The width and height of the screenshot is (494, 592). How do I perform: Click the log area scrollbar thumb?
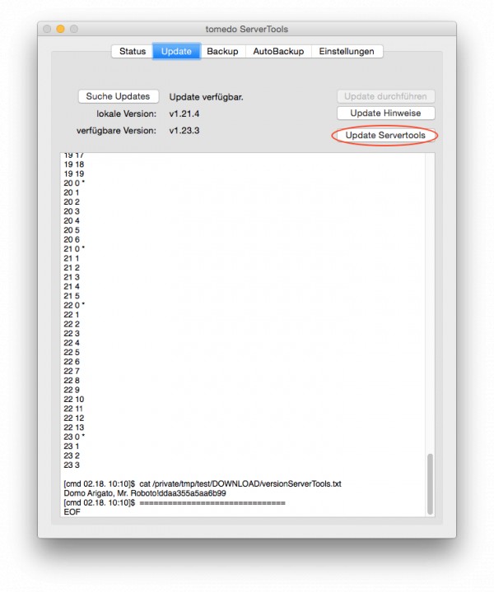430,484
